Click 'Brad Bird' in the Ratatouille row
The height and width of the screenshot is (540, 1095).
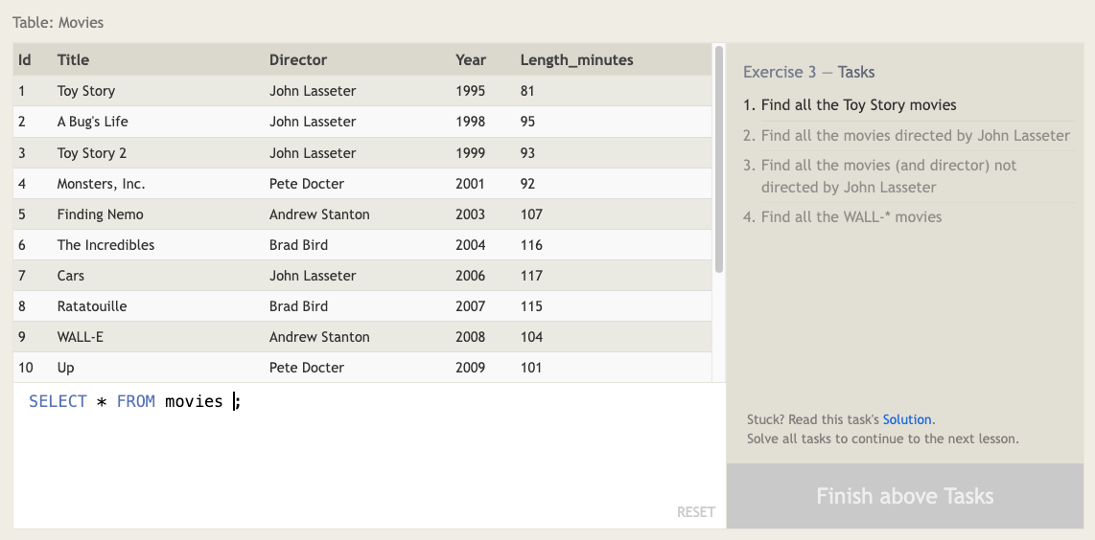pos(298,306)
